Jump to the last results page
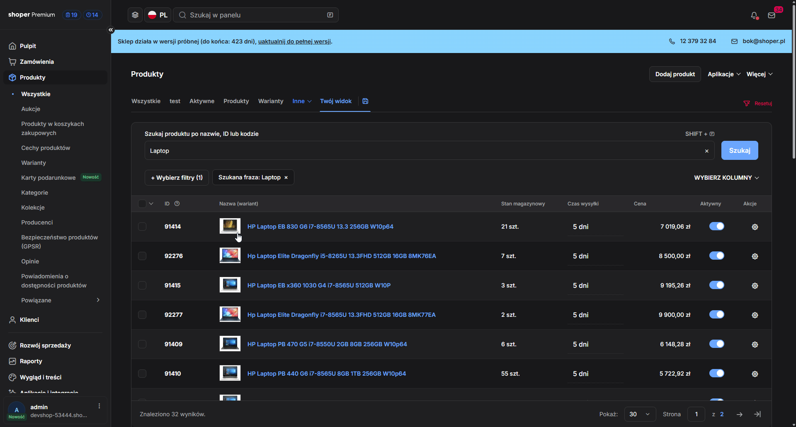 pyautogui.click(x=757, y=414)
